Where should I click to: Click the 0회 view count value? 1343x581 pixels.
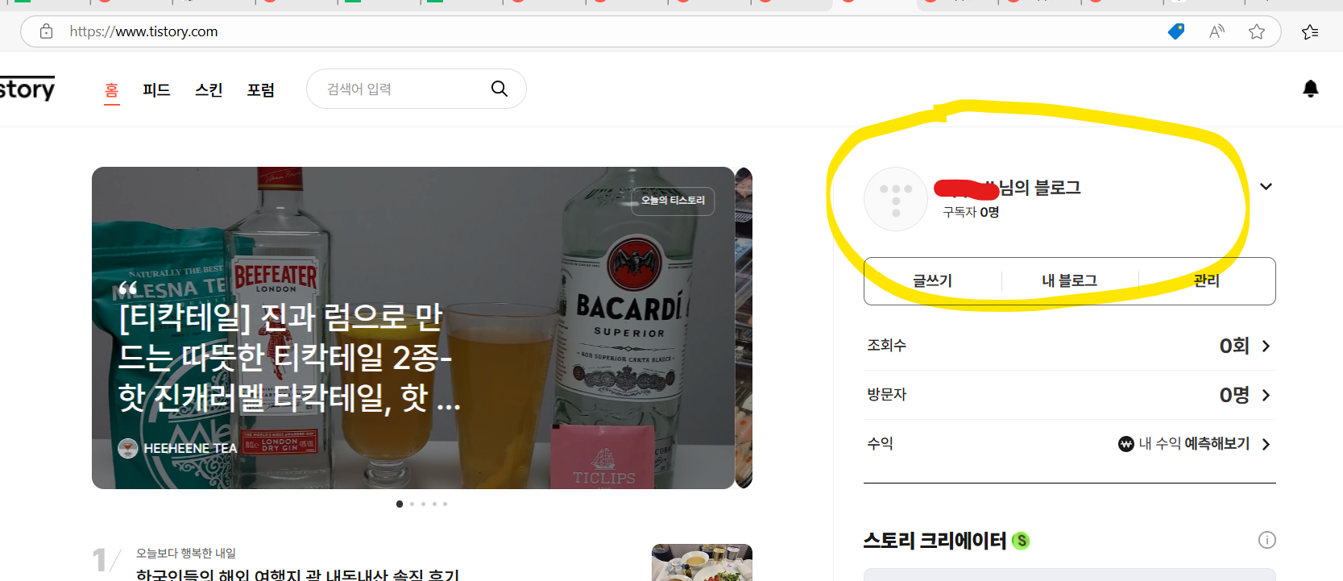click(x=1234, y=346)
